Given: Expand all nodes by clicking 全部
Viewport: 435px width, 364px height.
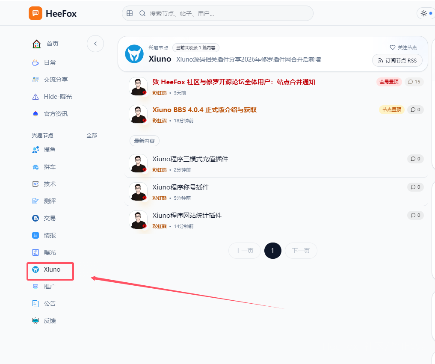Looking at the screenshot, I should [x=92, y=135].
